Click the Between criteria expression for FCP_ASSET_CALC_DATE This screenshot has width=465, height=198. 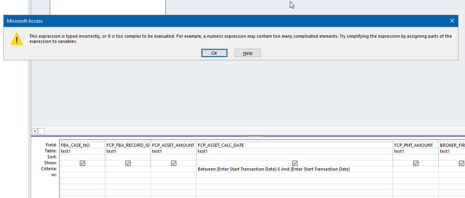(x=274, y=169)
